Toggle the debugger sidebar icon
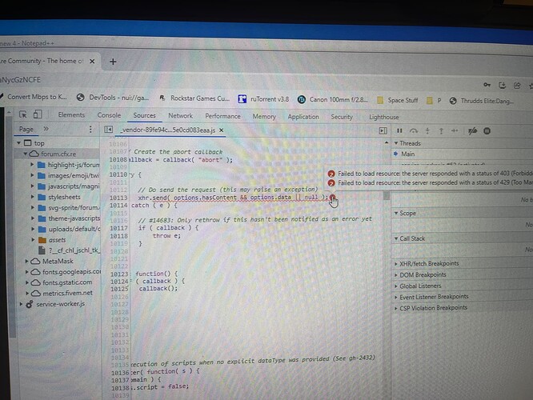This screenshot has height=400, width=533. (x=383, y=131)
